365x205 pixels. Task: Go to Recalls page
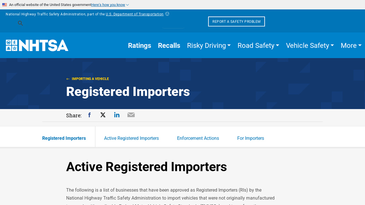pyautogui.click(x=169, y=46)
